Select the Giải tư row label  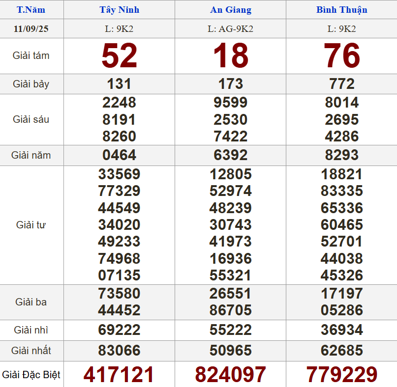pos(31,225)
